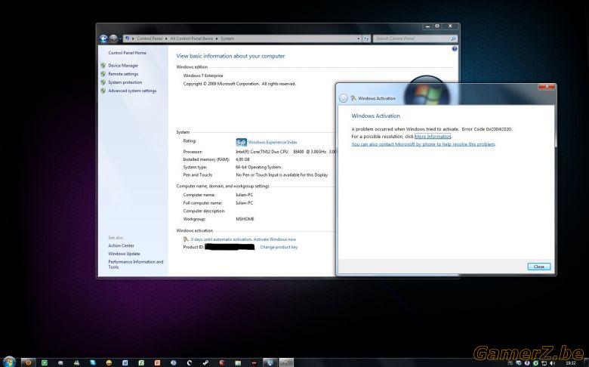Click the refresh button beside address bar

click(x=367, y=39)
